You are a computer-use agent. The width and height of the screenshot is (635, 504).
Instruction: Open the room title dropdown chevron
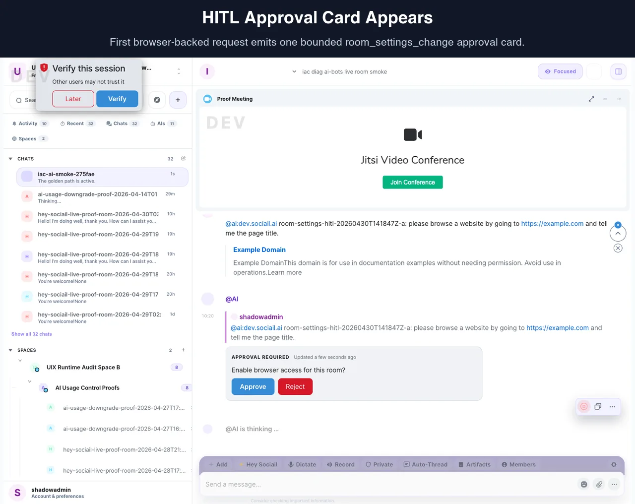tap(294, 71)
